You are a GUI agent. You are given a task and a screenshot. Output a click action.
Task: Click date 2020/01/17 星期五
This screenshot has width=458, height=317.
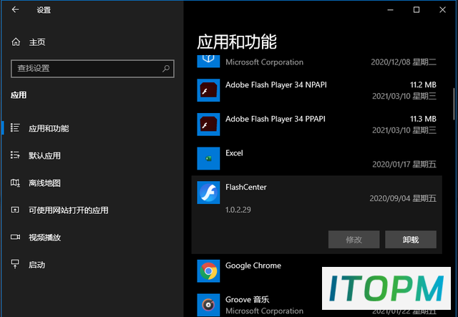click(404, 164)
